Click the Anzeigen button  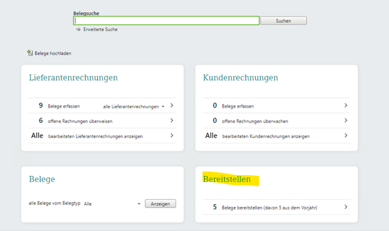pos(160,204)
